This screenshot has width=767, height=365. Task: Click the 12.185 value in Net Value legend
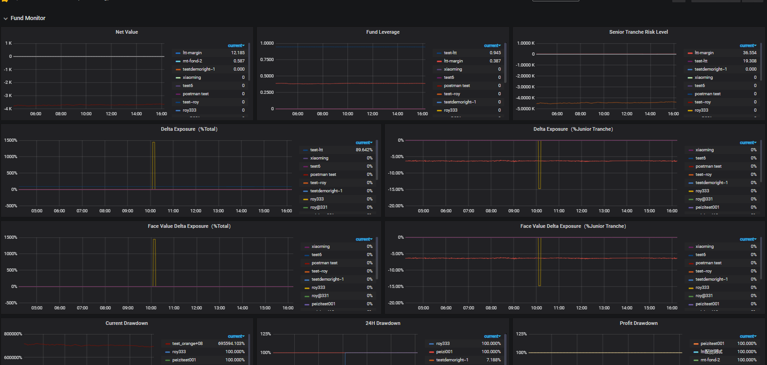(238, 53)
